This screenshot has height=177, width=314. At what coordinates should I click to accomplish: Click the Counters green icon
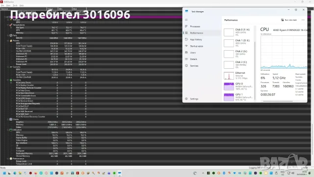[x=11, y=80]
